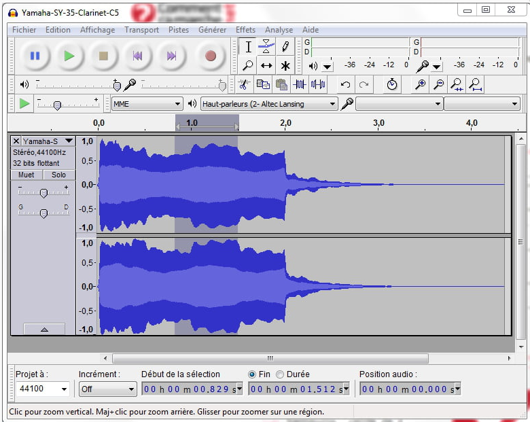Open the recording device dropdown

point(399,104)
